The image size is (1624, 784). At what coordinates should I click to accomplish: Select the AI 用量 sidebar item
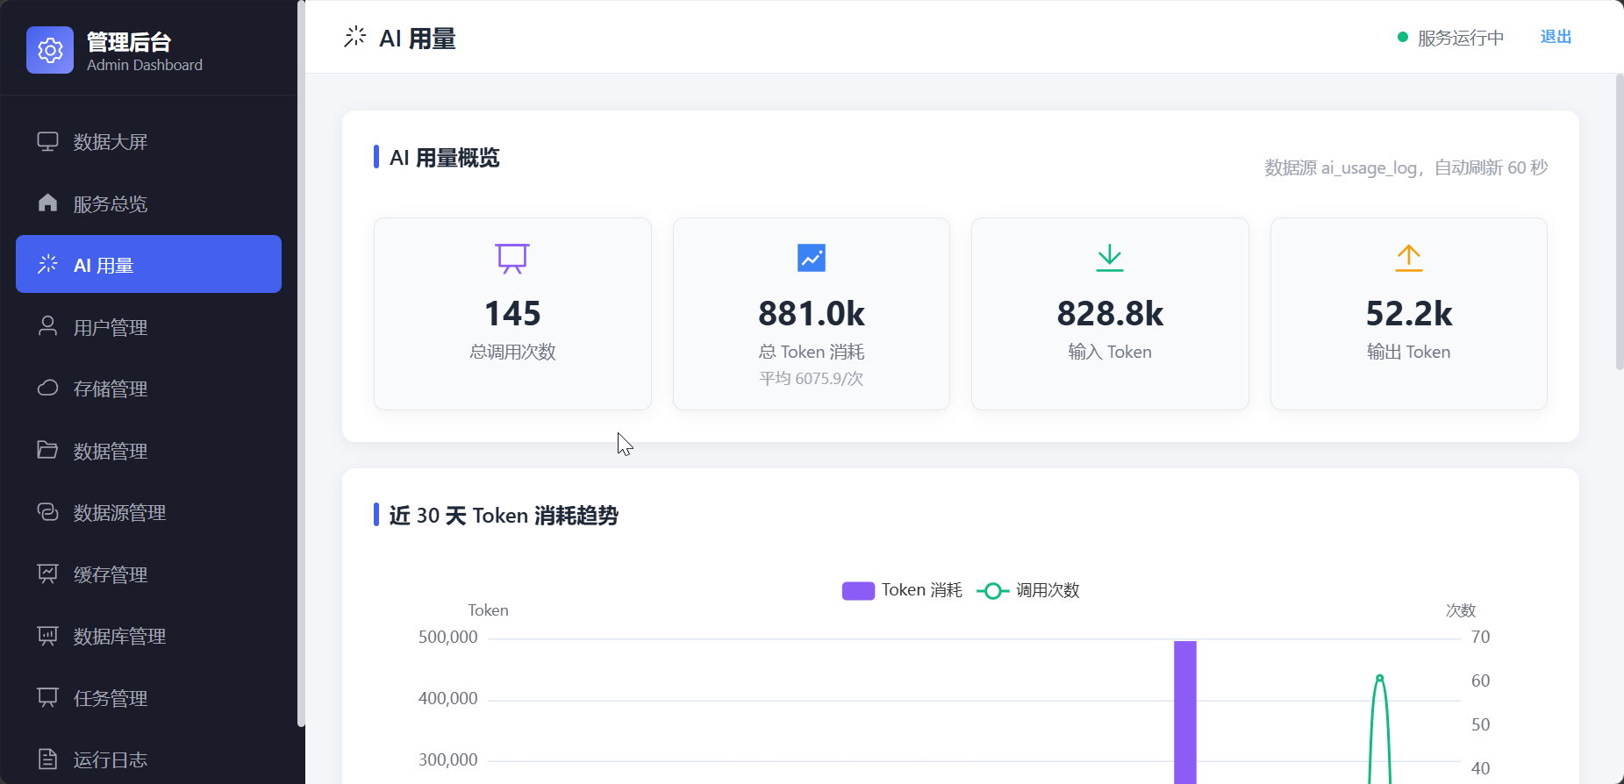point(148,264)
